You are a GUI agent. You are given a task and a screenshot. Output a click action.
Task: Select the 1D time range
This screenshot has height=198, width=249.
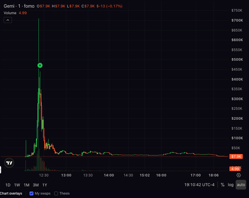(x=8, y=185)
